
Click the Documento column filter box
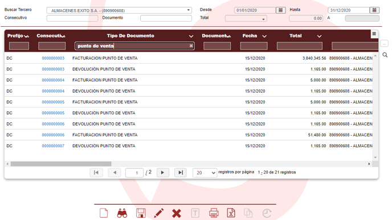[217, 46]
